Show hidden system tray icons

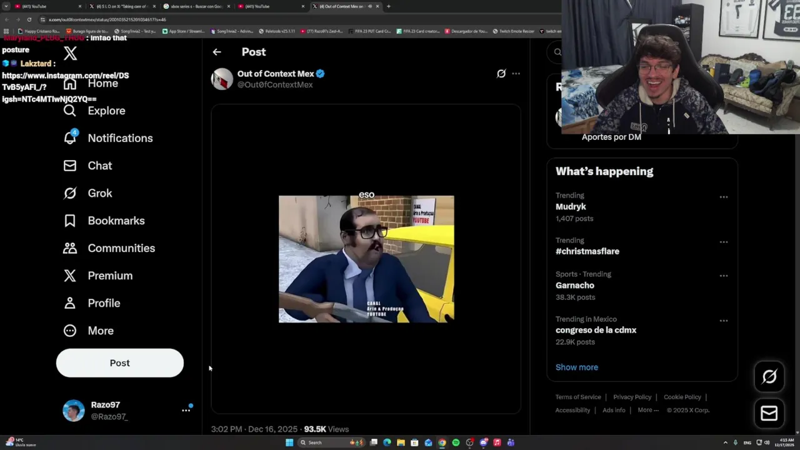[726, 442]
